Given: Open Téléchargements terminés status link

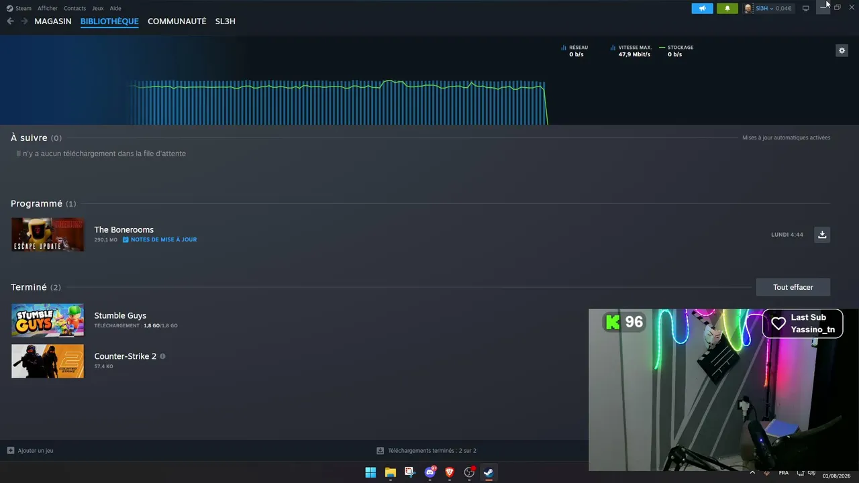Looking at the screenshot, I should point(432,451).
